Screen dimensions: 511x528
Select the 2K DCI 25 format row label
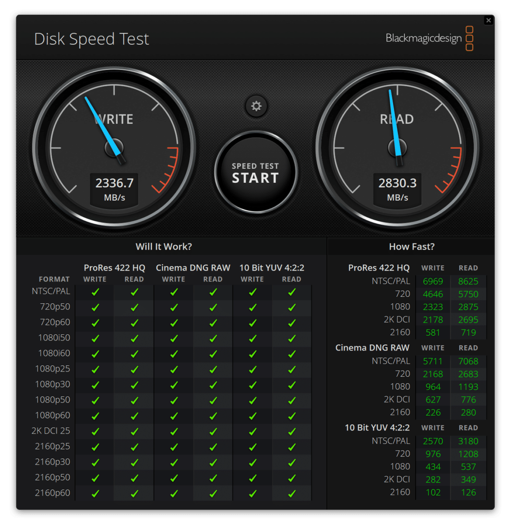[x=51, y=431]
